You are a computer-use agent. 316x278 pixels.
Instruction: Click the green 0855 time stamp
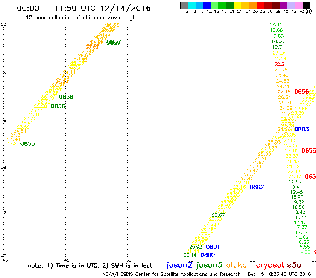click(x=28, y=144)
